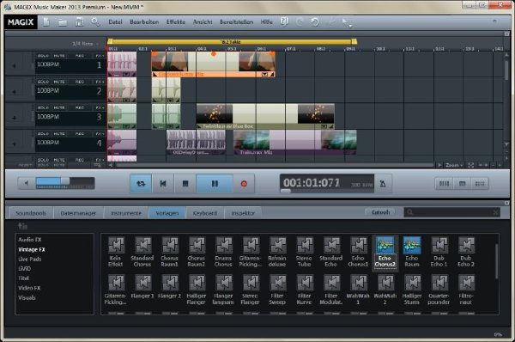Select the Flanger 1 preset icon
This screenshot has width=515, height=342.
[x=142, y=283]
